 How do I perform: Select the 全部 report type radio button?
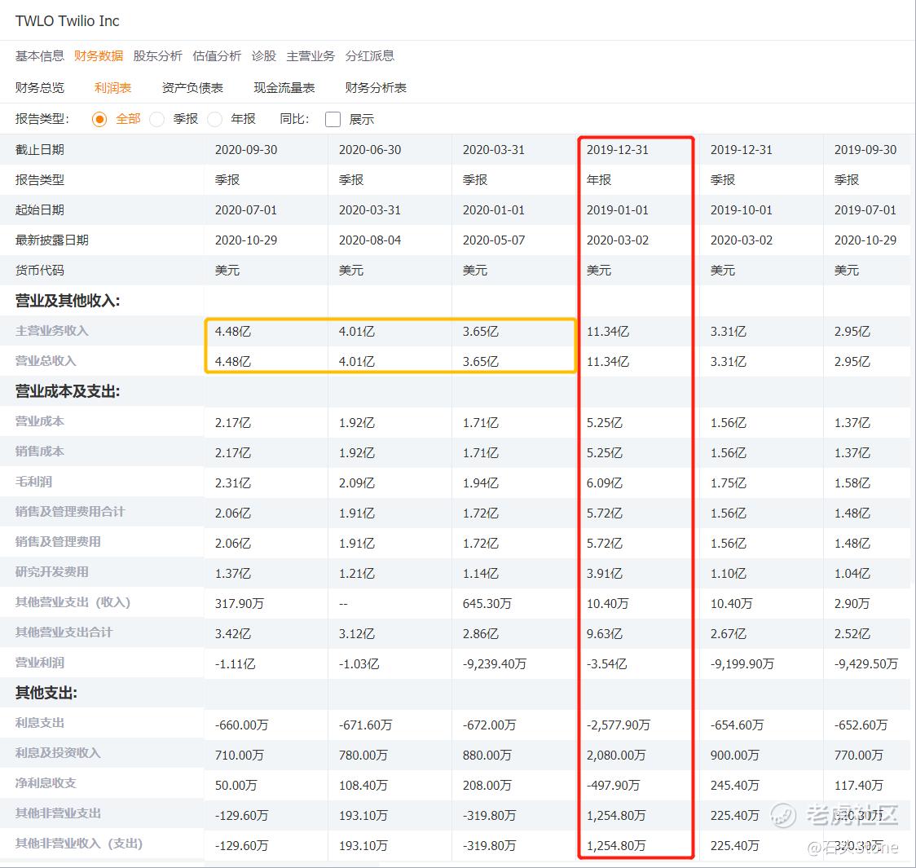pyautogui.click(x=99, y=119)
